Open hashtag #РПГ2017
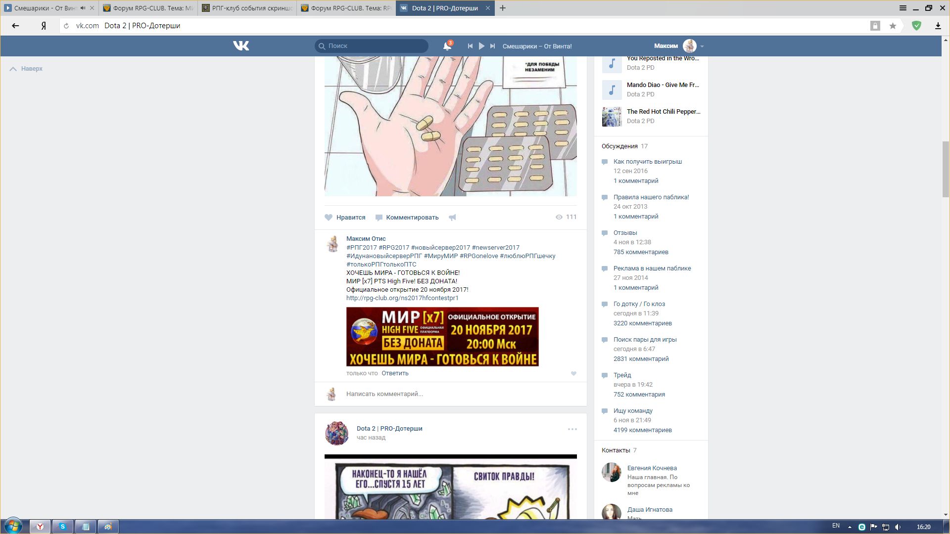 (362, 248)
